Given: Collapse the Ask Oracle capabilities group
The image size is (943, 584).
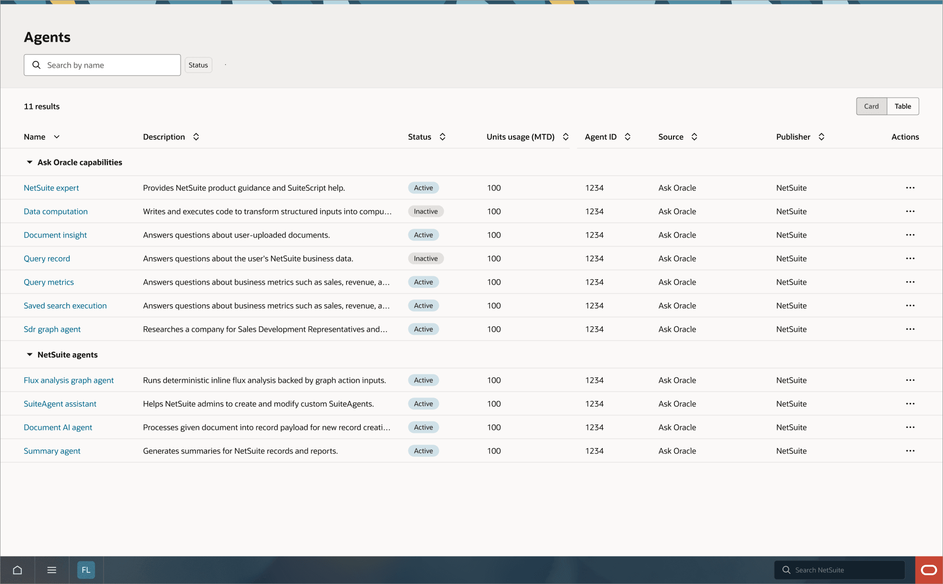Looking at the screenshot, I should [29, 162].
